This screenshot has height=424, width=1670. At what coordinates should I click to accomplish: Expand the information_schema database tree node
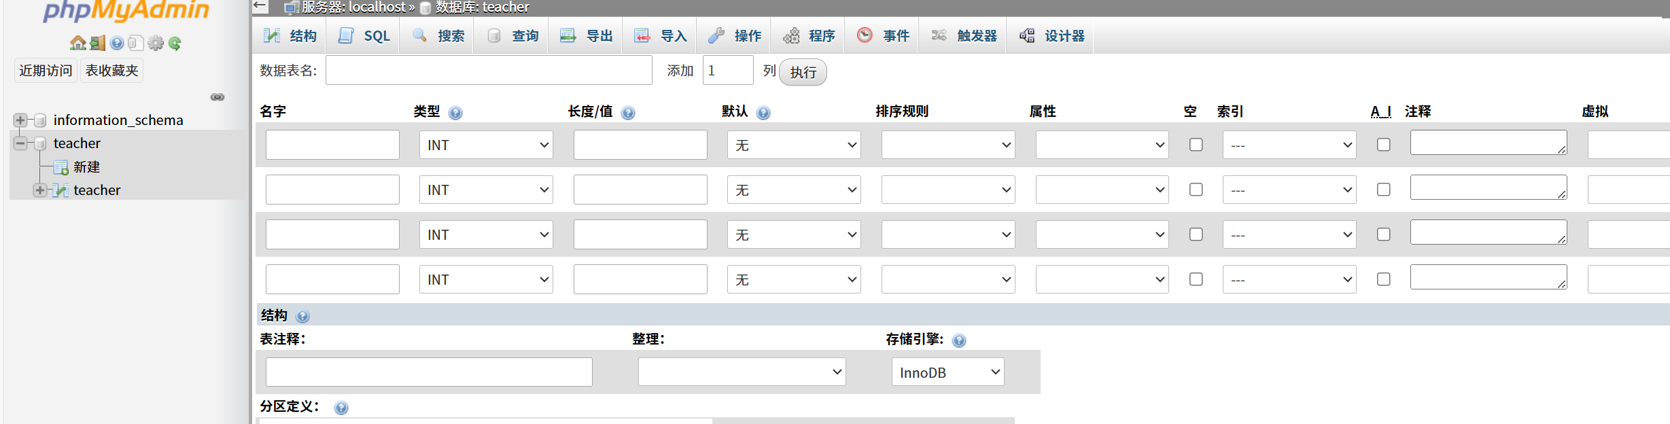pyautogui.click(x=20, y=120)
